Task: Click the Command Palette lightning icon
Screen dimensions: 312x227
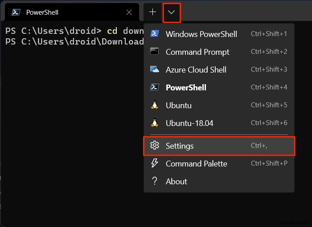Action: 155,163
